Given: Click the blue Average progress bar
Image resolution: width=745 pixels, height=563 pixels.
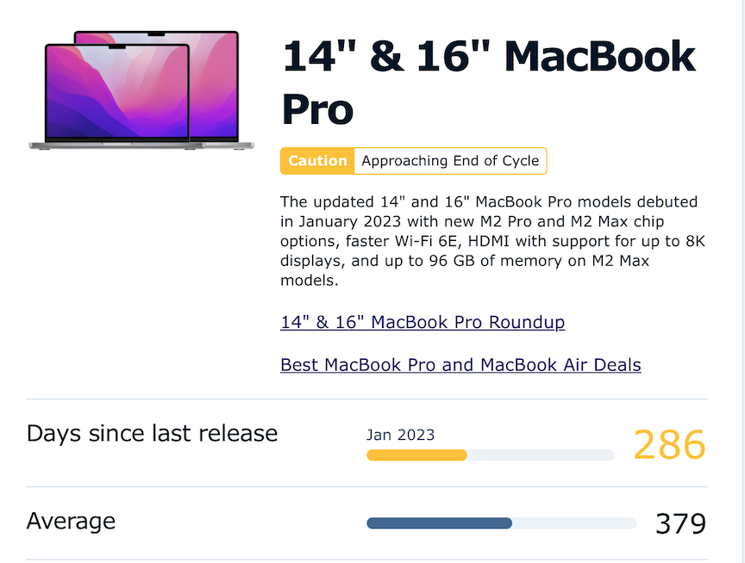Looking at the screenshot, I should click(x=440, y=523).
